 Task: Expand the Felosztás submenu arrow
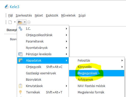[122, 60]
